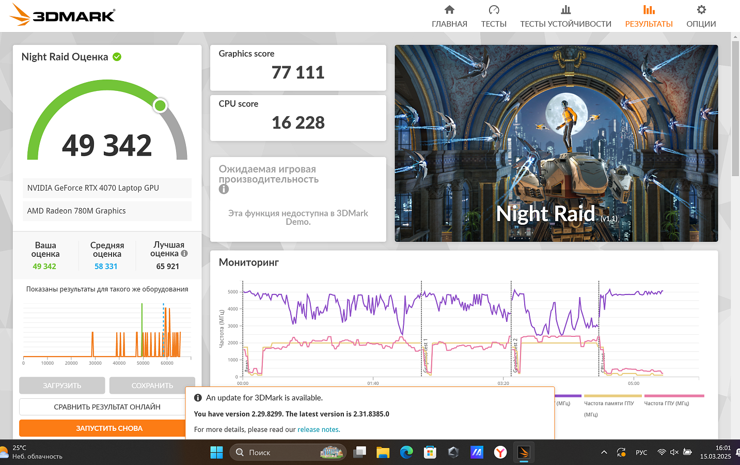This screenshot has height=465, width=740.
Task: Click the green verified checkmark beside Night Raid Оценка
Action: click(x=117, y=57)
